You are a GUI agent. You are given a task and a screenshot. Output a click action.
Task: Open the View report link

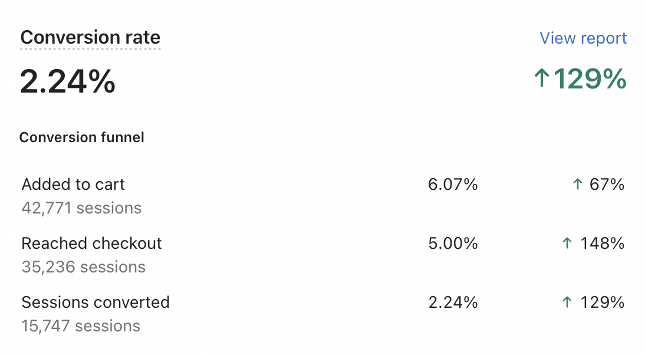pyautogui.click(x=583, y=38)
